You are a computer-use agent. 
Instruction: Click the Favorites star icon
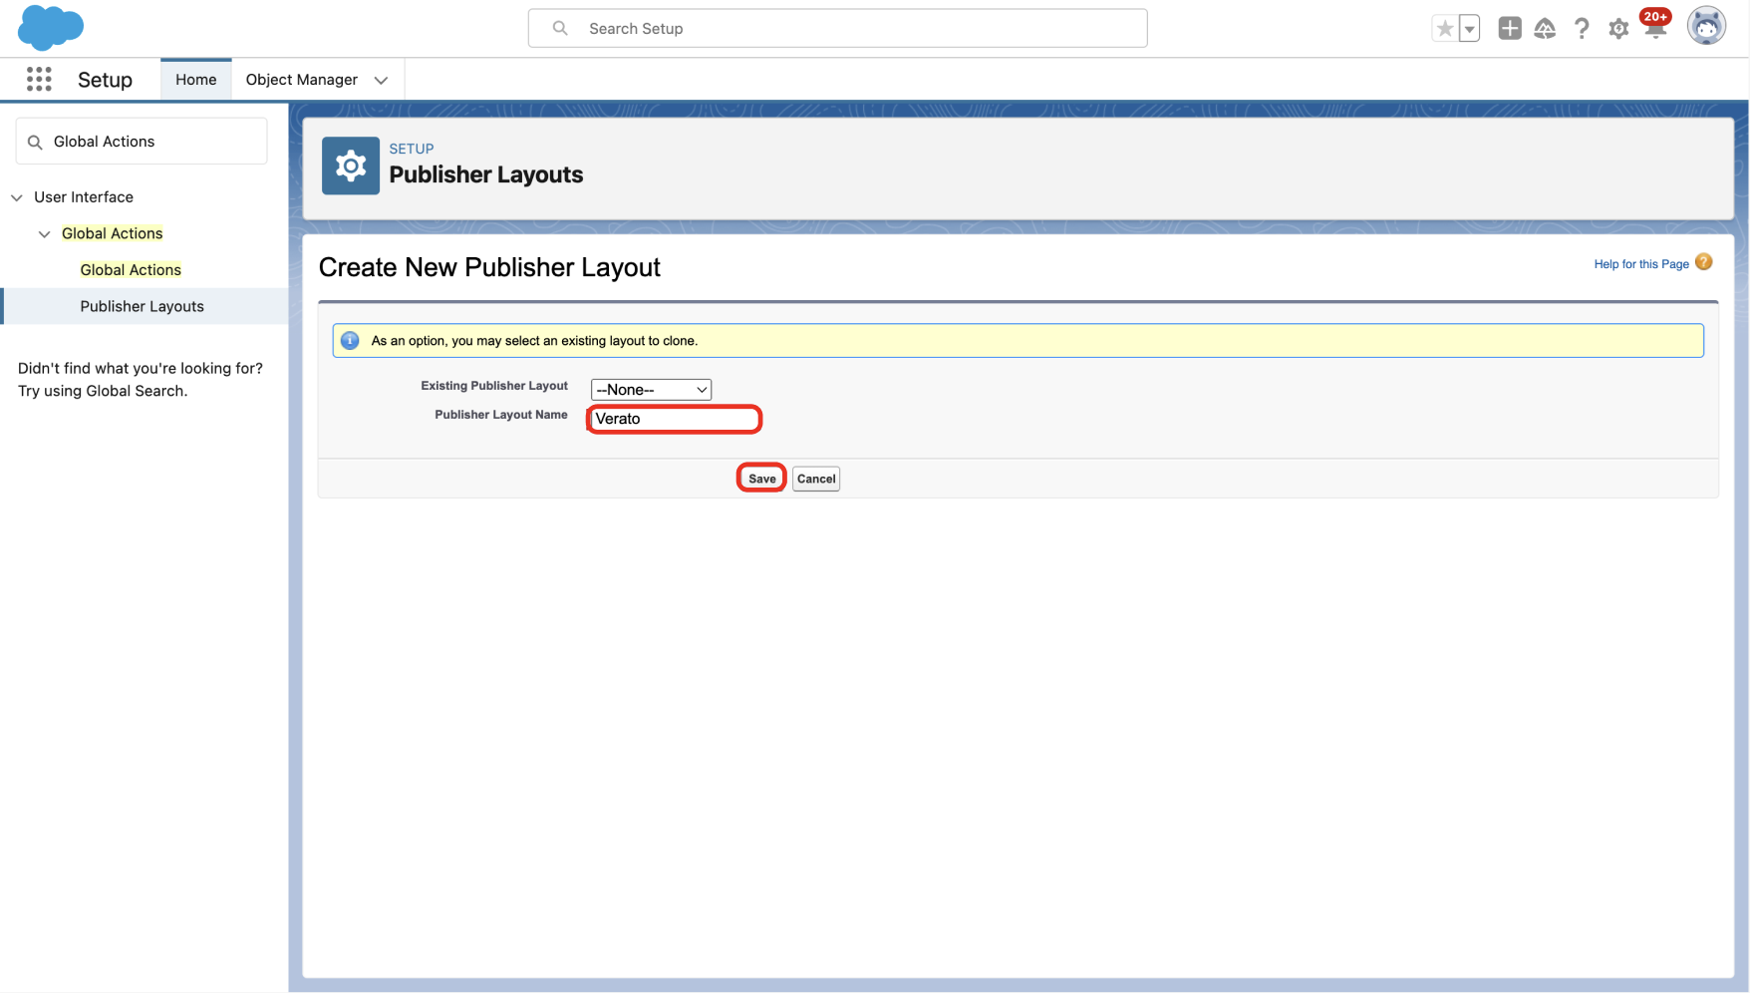pyautogui.click(x=1445, y=29)
